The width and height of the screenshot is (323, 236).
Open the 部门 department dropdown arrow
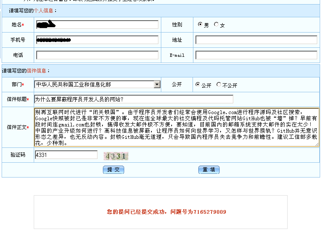(157, 84)
